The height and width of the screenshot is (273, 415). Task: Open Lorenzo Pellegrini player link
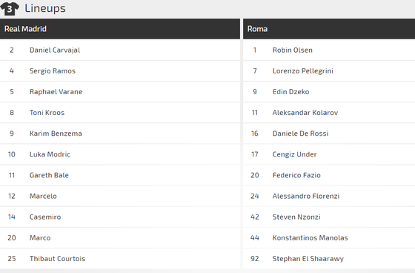pos(303,70)
